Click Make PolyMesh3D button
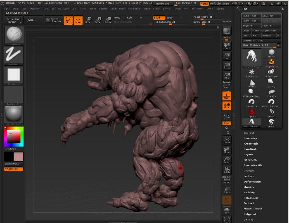Screen dimensions: 289x223 click(266, 31)
